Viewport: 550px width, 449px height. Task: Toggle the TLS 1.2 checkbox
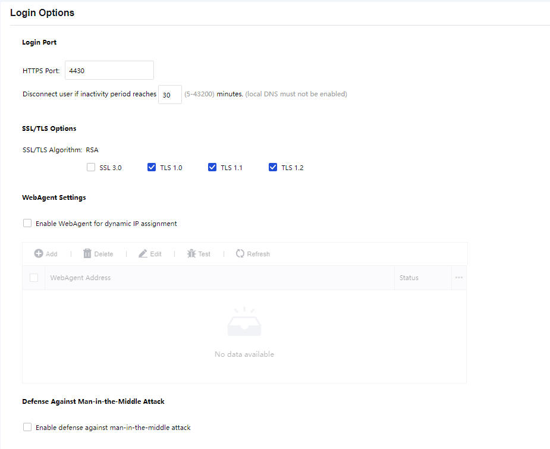[x=273, y=168]
